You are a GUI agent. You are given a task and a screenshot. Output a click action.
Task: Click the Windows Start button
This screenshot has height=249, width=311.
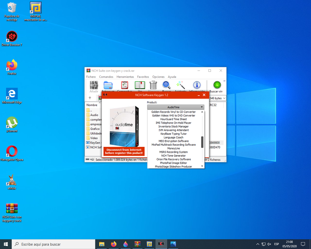[x=6, y=244]
